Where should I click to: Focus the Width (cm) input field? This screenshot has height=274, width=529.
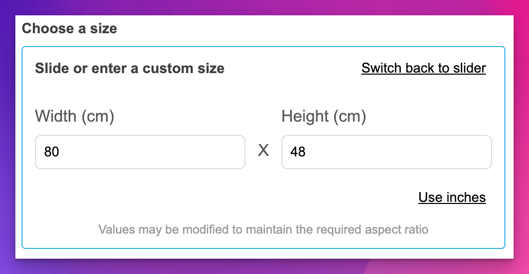[140, 152]
